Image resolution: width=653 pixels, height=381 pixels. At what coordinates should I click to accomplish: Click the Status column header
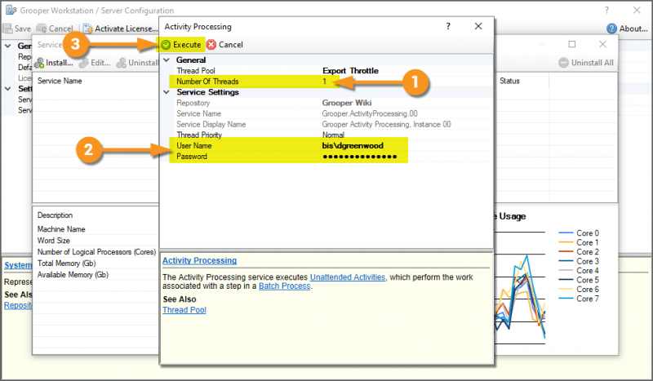tap(509, 81)
